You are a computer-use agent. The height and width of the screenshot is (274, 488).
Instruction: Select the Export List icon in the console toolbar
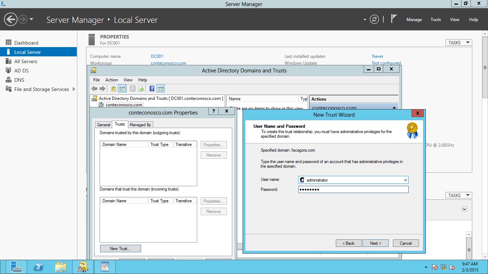point(141,88)
